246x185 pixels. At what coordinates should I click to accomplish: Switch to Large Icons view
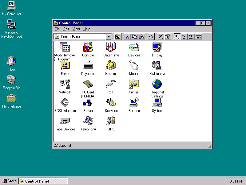177,37
